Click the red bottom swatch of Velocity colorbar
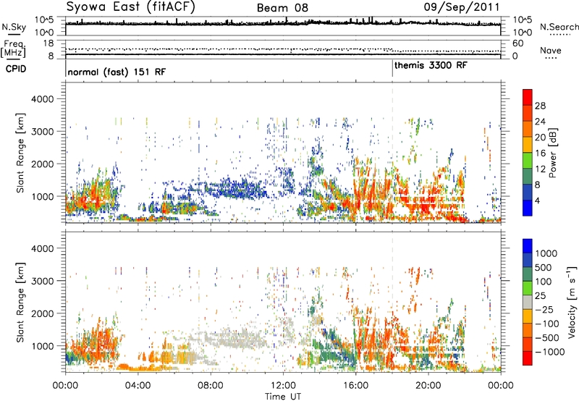 (x=528, y=358)
